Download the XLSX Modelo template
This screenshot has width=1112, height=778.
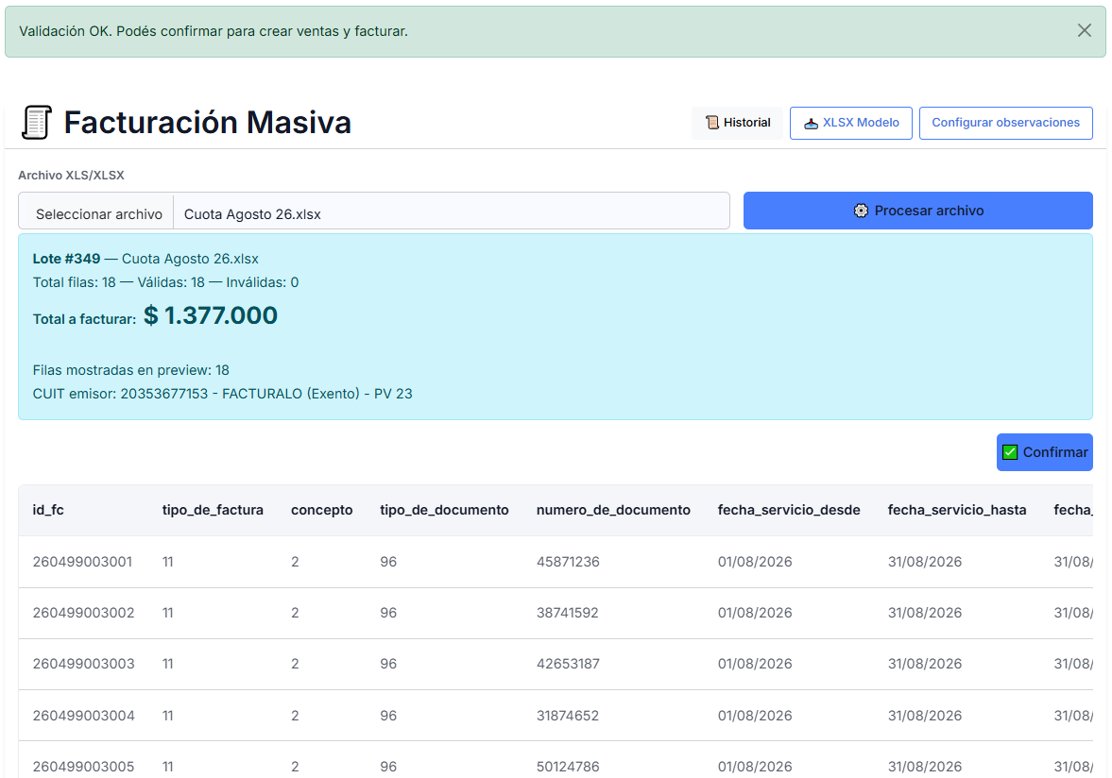(x=851, y=123)
